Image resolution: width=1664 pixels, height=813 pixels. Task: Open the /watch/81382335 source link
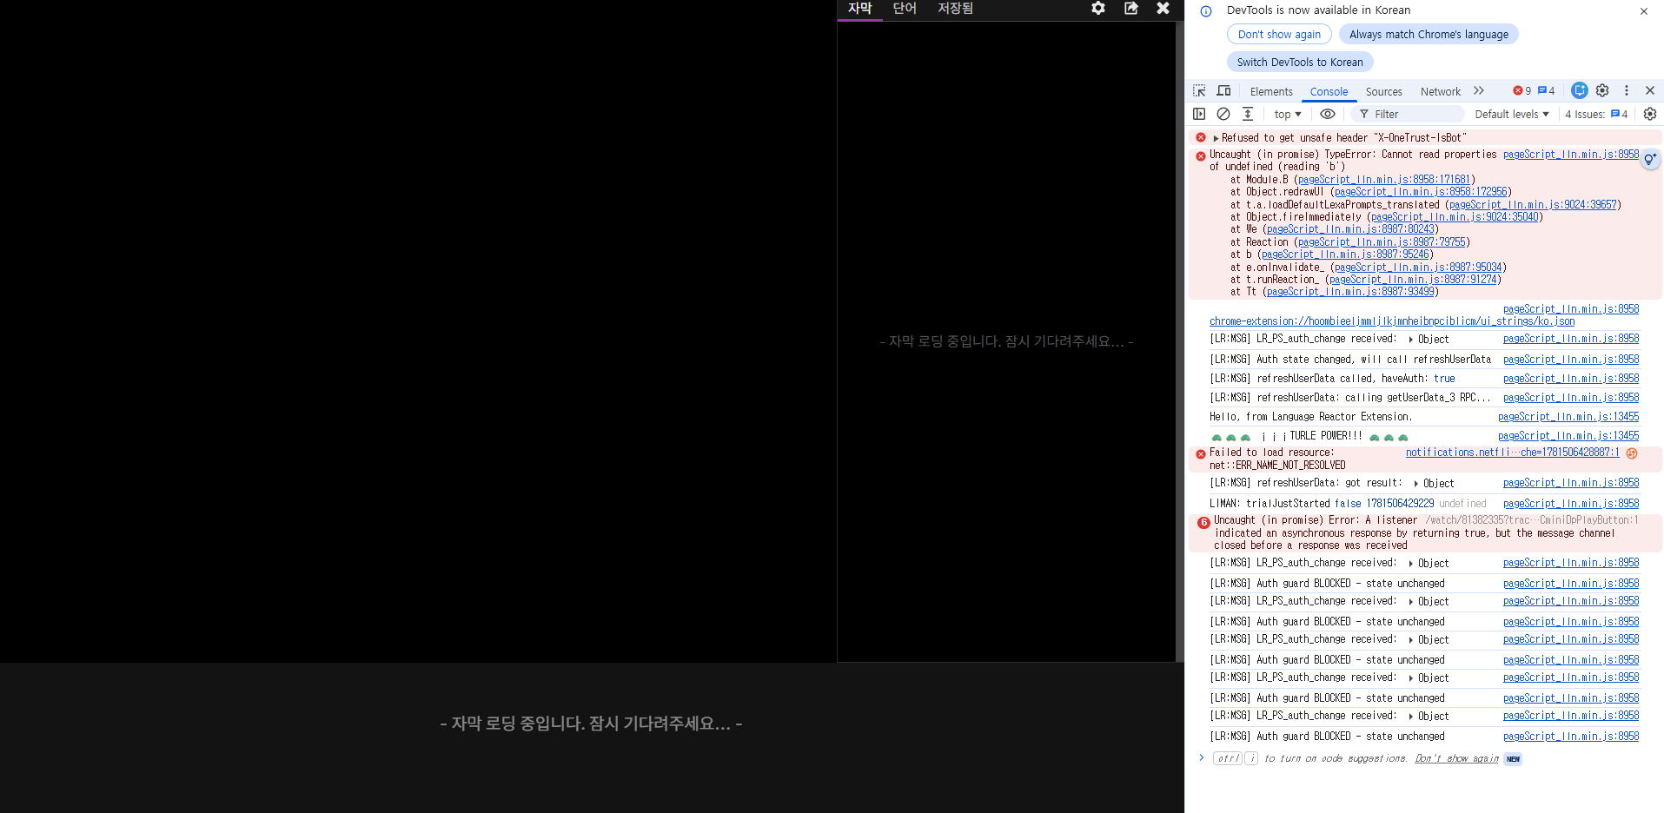(x=1531, y=519)
